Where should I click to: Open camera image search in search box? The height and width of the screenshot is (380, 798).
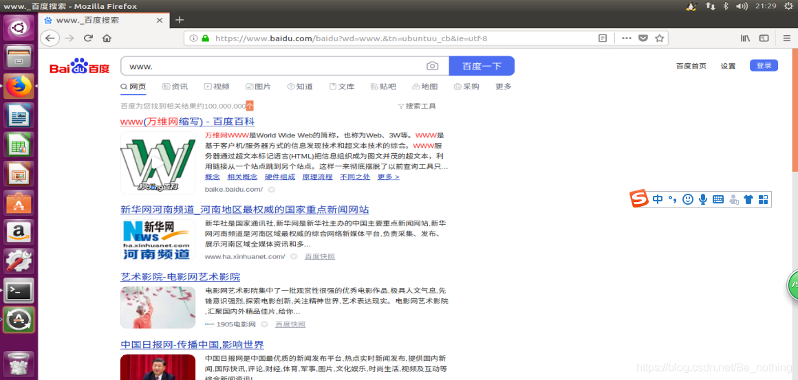pos(432,66)
